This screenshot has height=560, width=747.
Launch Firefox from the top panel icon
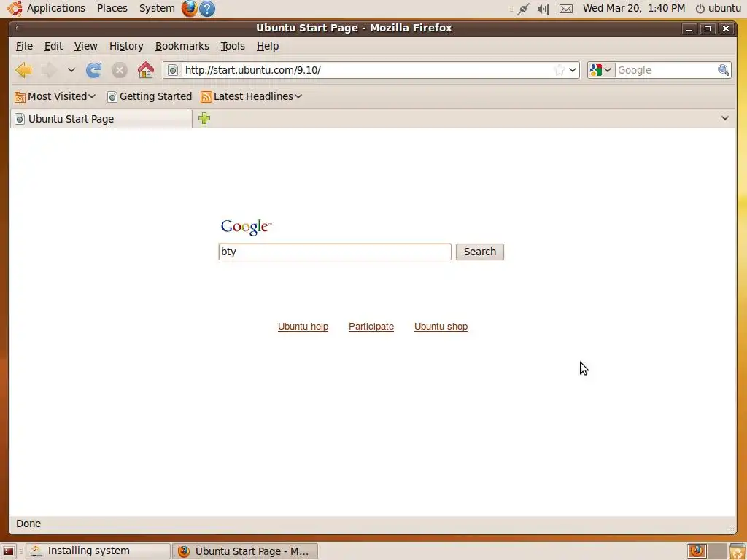coord(189,9)
